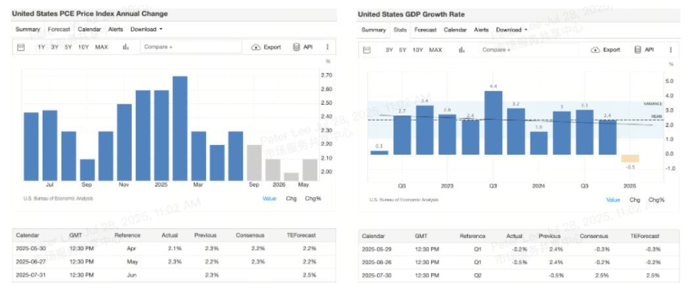Click chart type icon in PCE toolbar
The height and width of the screenshot is (292, 699).
click(125, 47)
